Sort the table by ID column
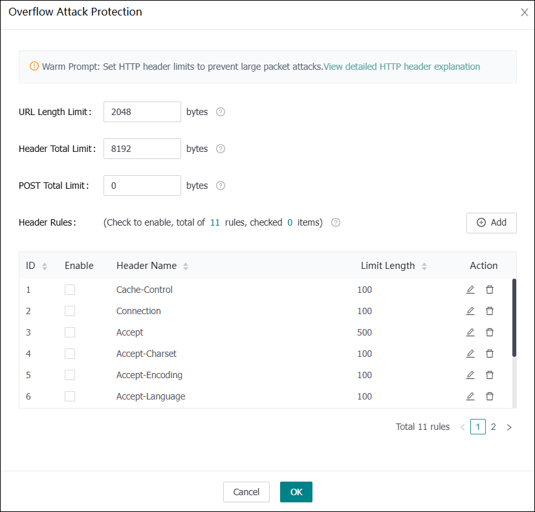 (45, 266)
